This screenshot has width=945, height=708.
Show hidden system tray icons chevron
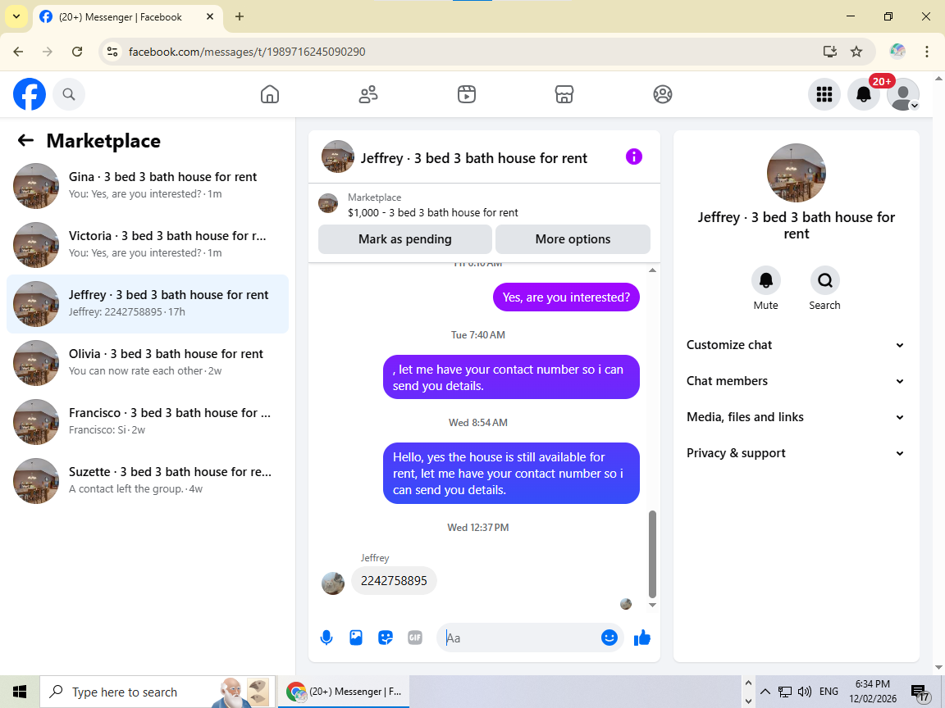[765, 691]
